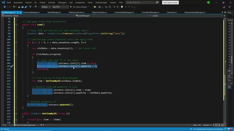
Task: Open the SaveManager class navigation dropdown
Action: click(112, 16)
